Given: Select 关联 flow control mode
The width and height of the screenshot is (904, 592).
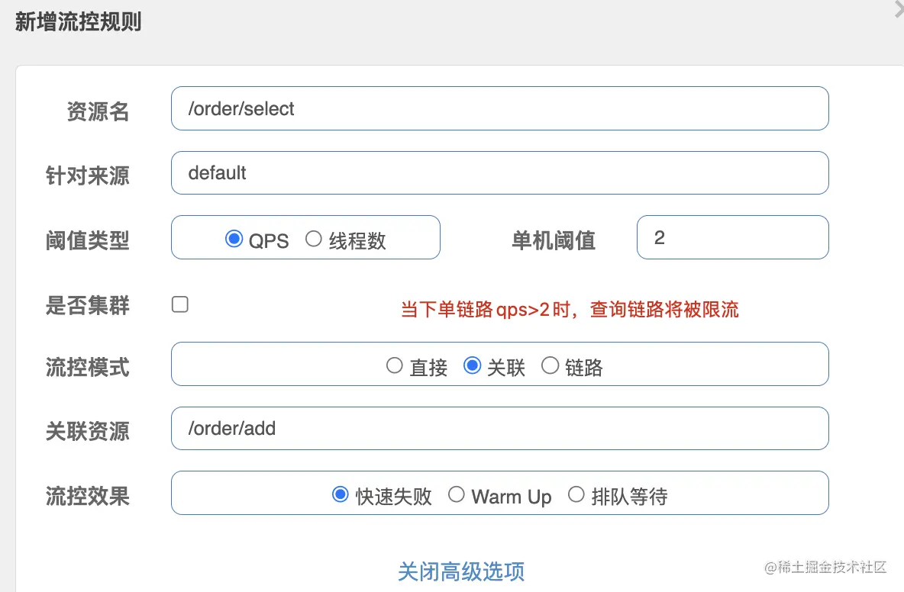Looking at the screenshot, I should (473, 366).
